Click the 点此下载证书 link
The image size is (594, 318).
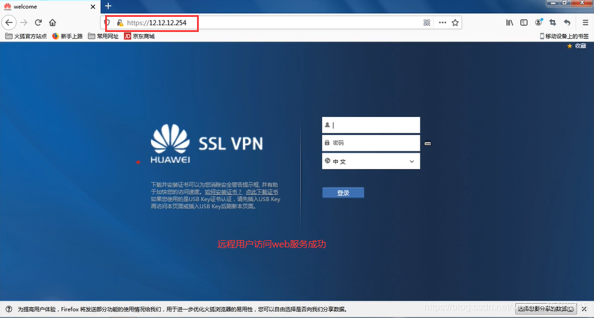click(x=262, y=192)
